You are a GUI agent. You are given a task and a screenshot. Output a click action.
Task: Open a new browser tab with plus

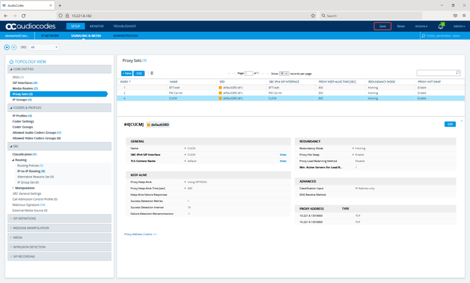pos(60,5)
